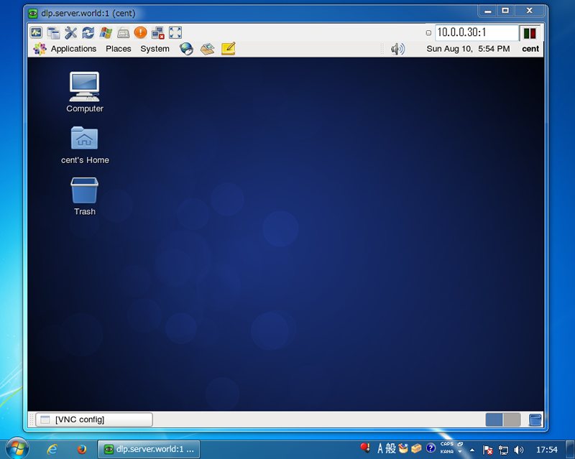The width and height of the screenshot is (575, 459).
Task: Click the CentOS logo beside Applications
Action: [40, 49]
